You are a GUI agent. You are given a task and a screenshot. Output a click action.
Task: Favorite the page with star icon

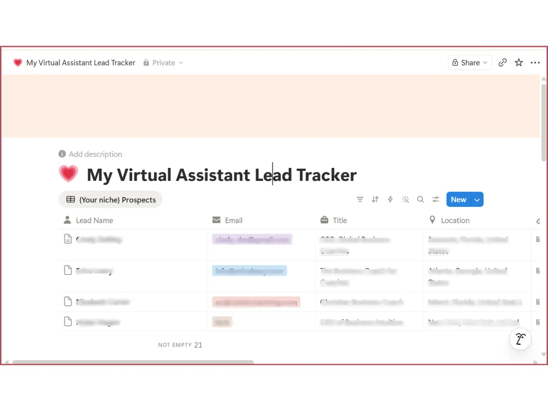tap(519, 63)
